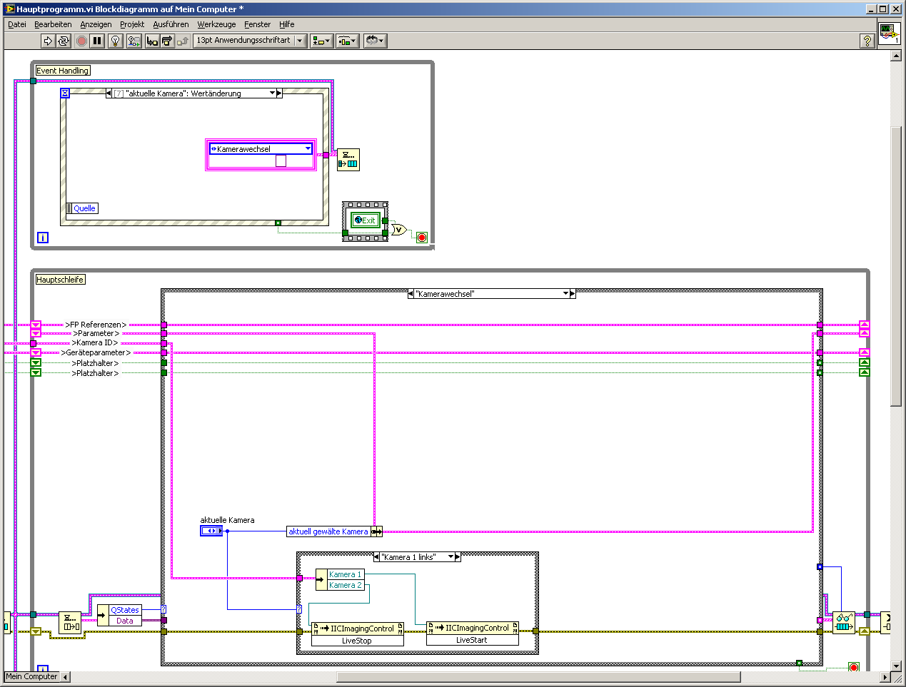The height and width of the screenshot is (687, 906).
Task: Click the vertical scrollbar up arrow
Action: (x=896, y=56)
